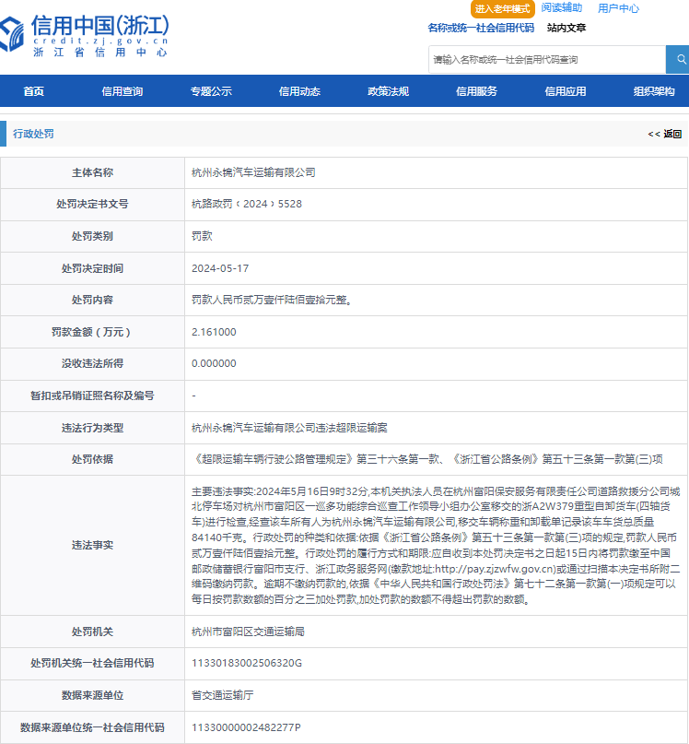Click company name 杭州永摛汽车运输有限公司 in first row
Viewport: 689px width, 744px height.
coord(253,172)
